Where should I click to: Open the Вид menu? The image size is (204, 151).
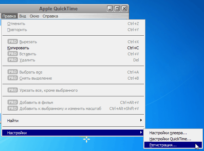coord(23,16)
